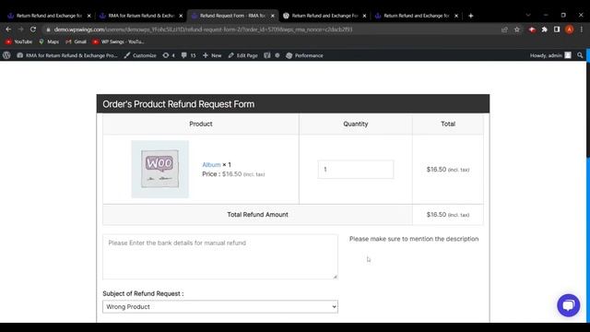Switch to the last Return Refund and Exchange tab
This screenshot has width=590, height=332.
[x=416, y=16]
